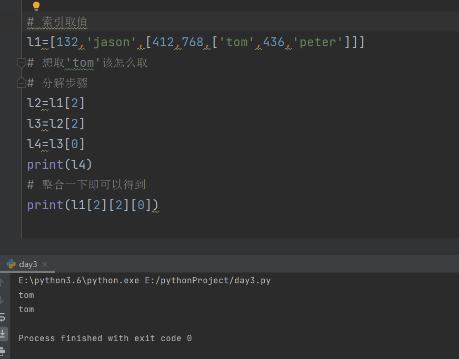Click the Python icon on day3 tab

click(11, 264)
